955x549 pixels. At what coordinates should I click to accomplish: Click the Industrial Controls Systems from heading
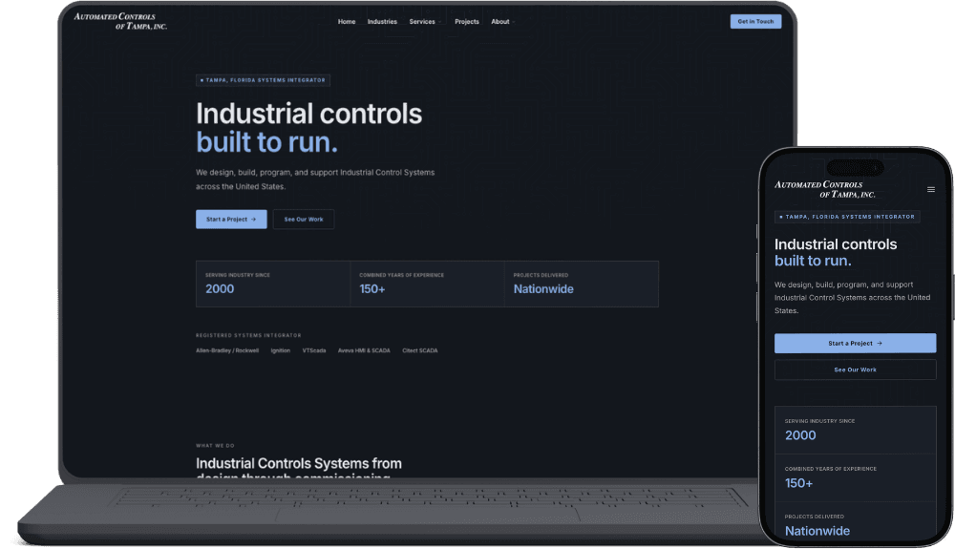coord(298,464)
